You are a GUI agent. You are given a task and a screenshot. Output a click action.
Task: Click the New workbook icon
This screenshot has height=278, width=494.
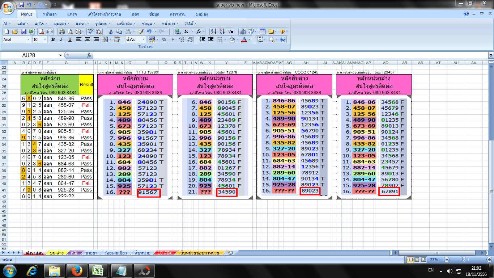coord(7,31)
